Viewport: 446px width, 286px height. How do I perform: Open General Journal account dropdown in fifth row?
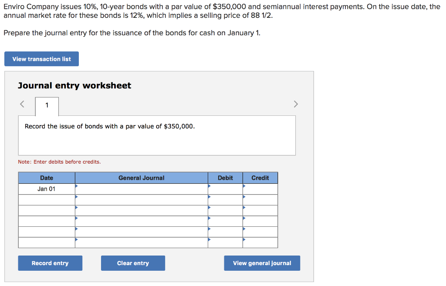142,232
